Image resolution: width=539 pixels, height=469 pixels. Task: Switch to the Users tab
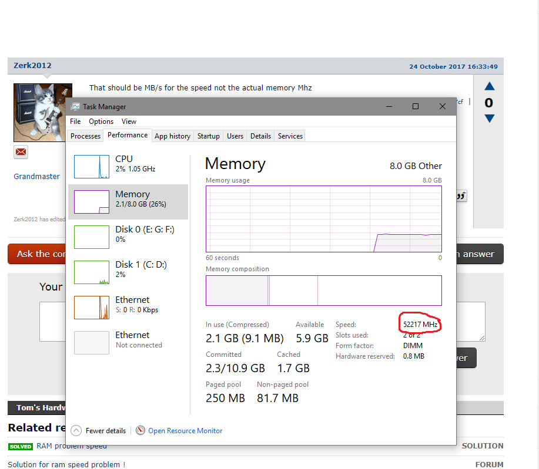(235, 136)
